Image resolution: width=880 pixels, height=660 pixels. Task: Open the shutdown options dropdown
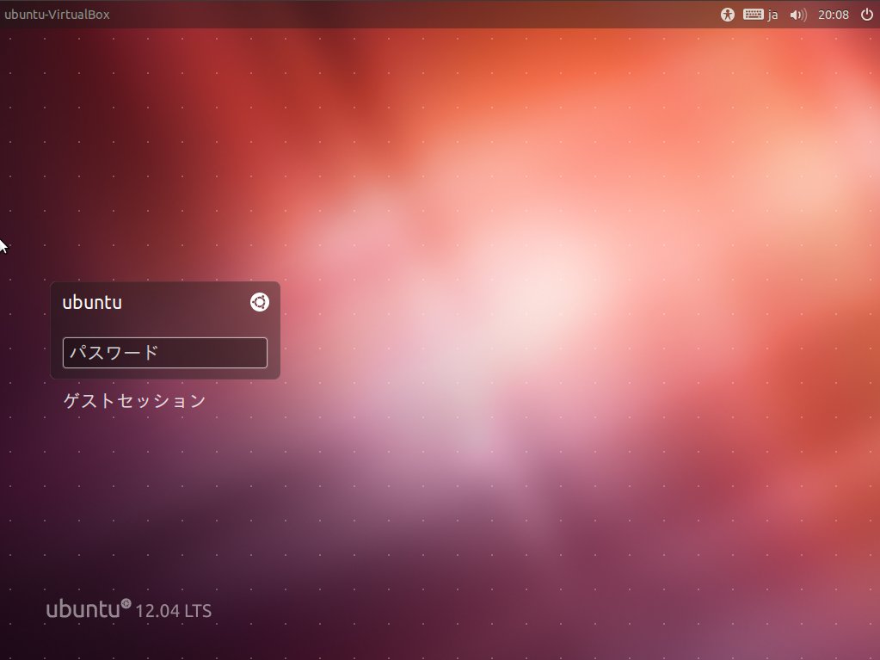coord(868,14)
